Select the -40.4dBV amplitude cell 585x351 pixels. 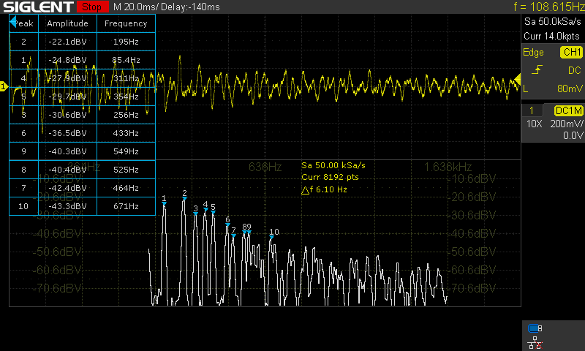point(67,170)
